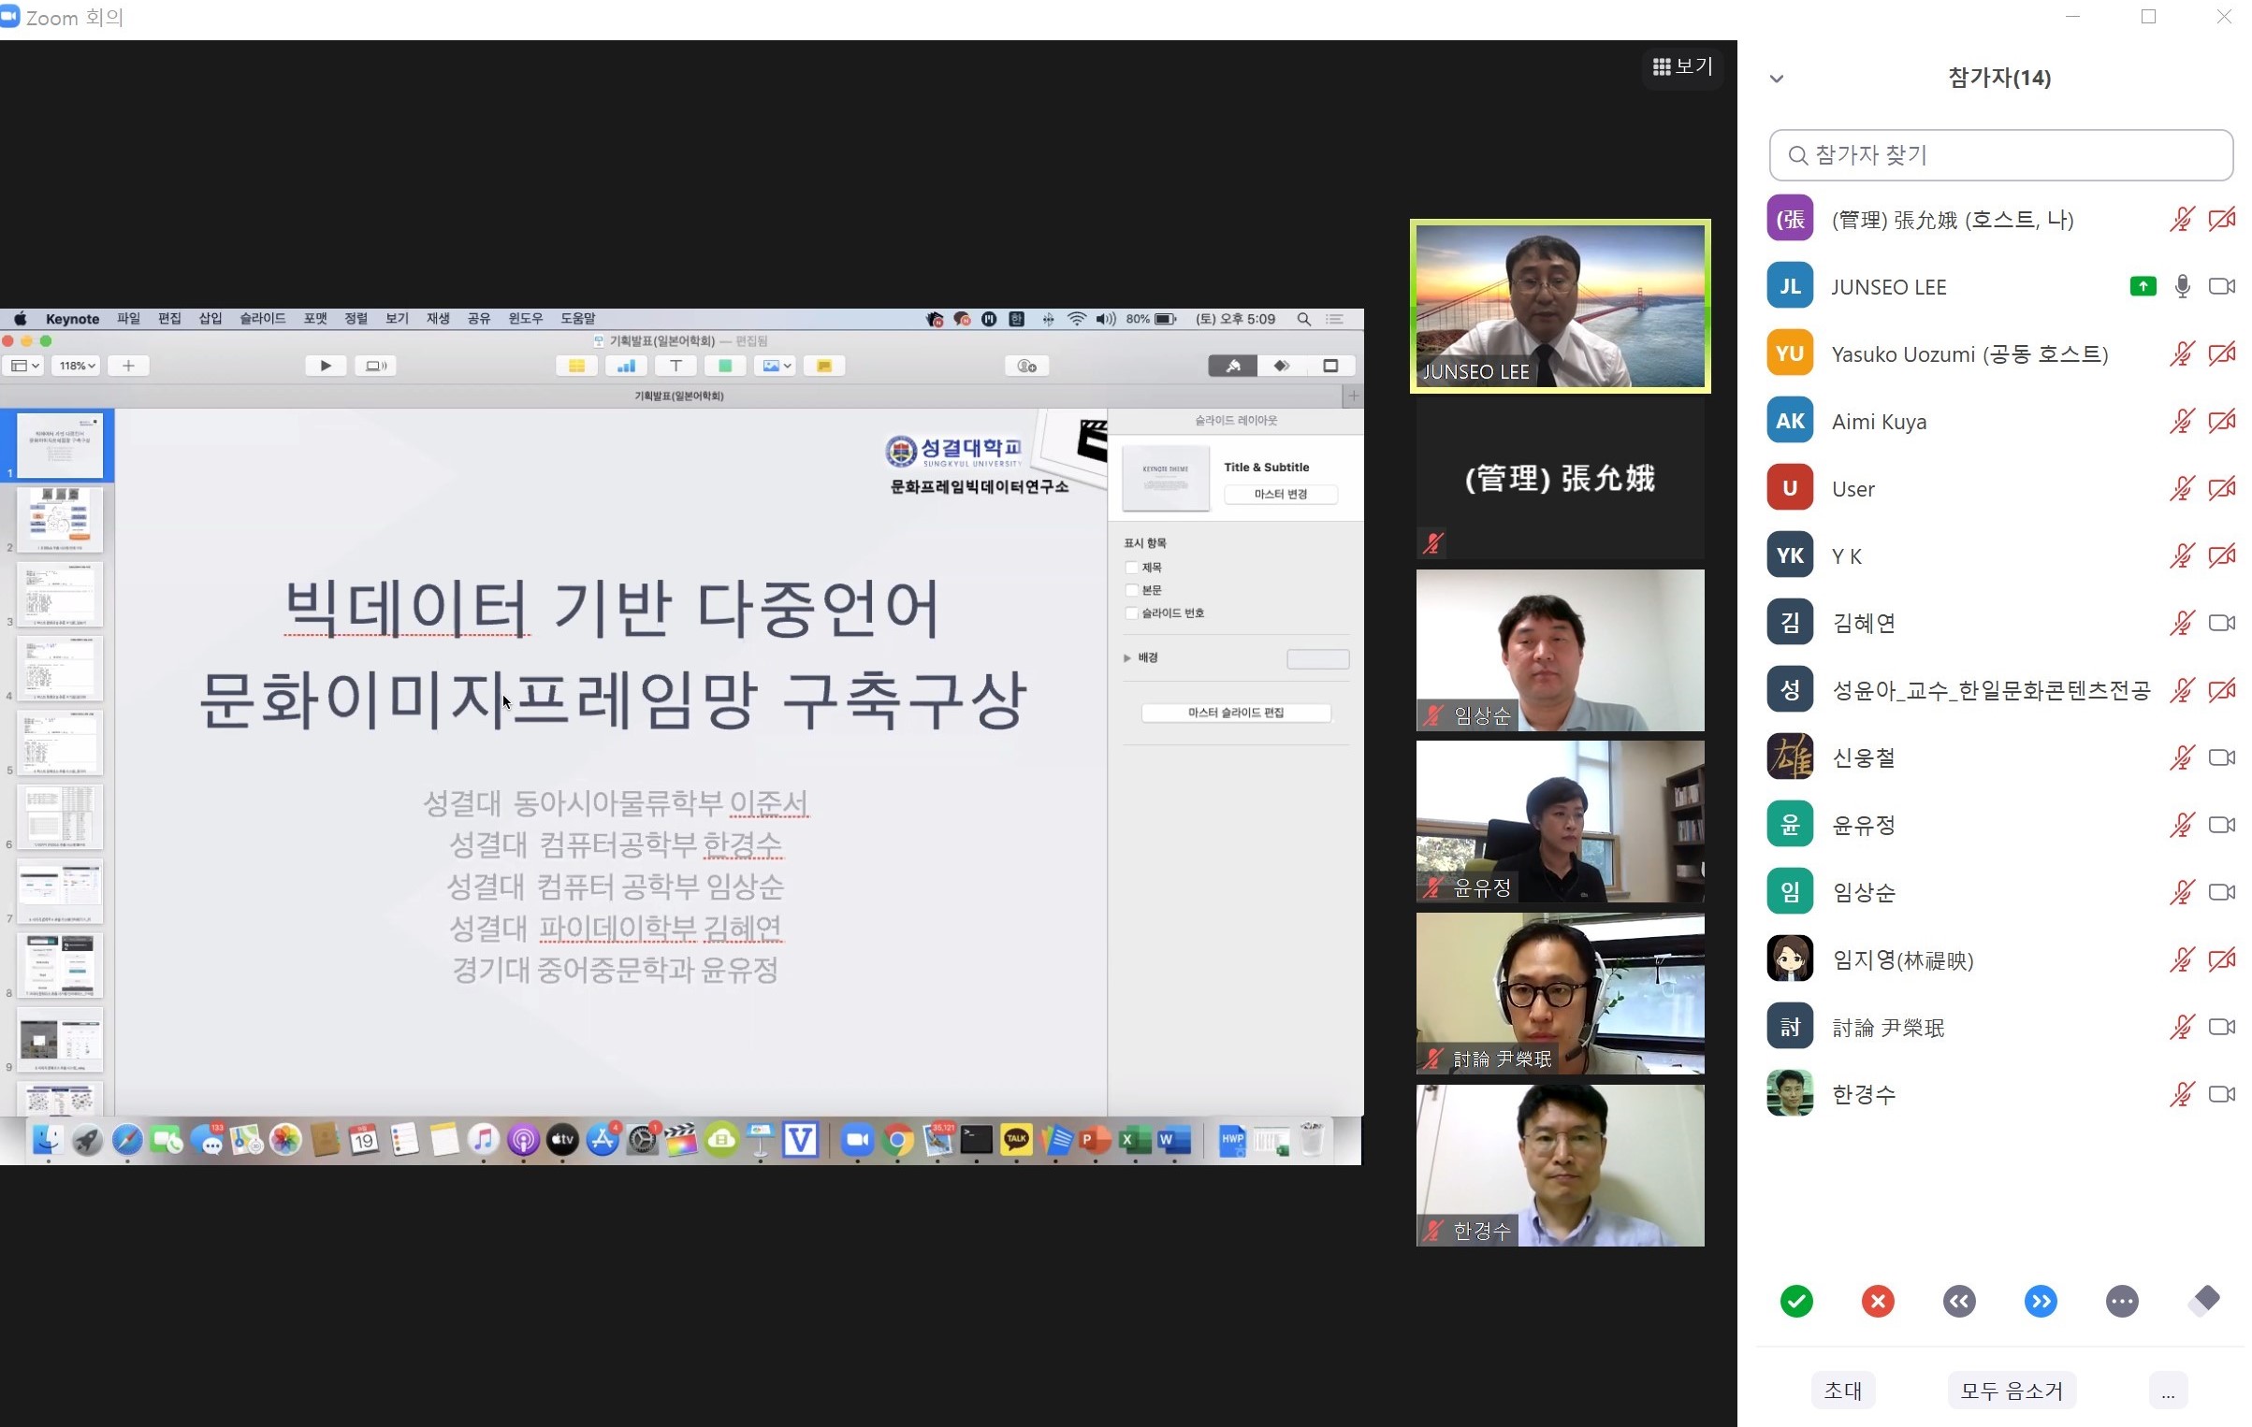Click the Clear All eraser icon
Image resolution: width=2252 pixels, height=1427 pixels.
pos(2203,1300)
